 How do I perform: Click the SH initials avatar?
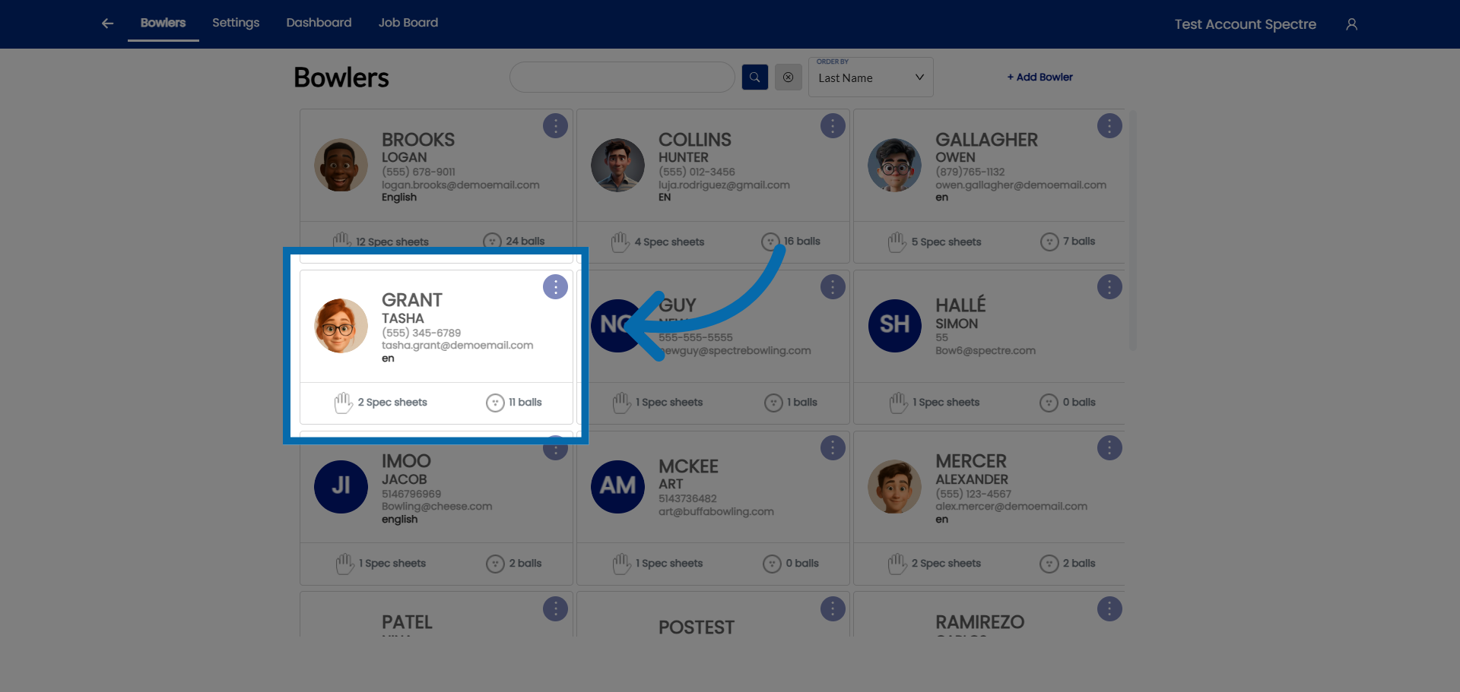894,326
